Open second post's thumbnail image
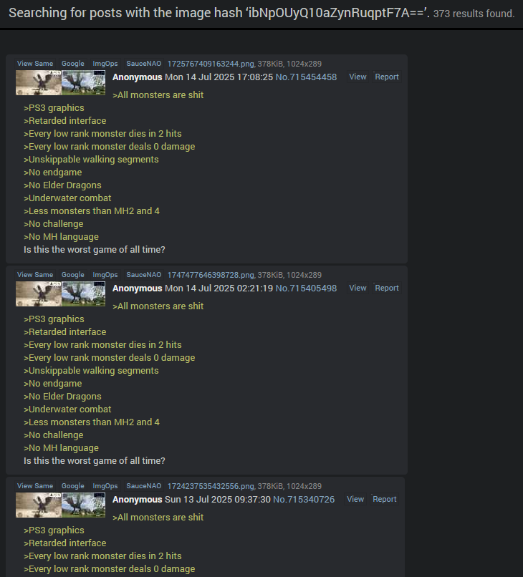This screenshot has width=523, height=577. (x=60, y=294)
